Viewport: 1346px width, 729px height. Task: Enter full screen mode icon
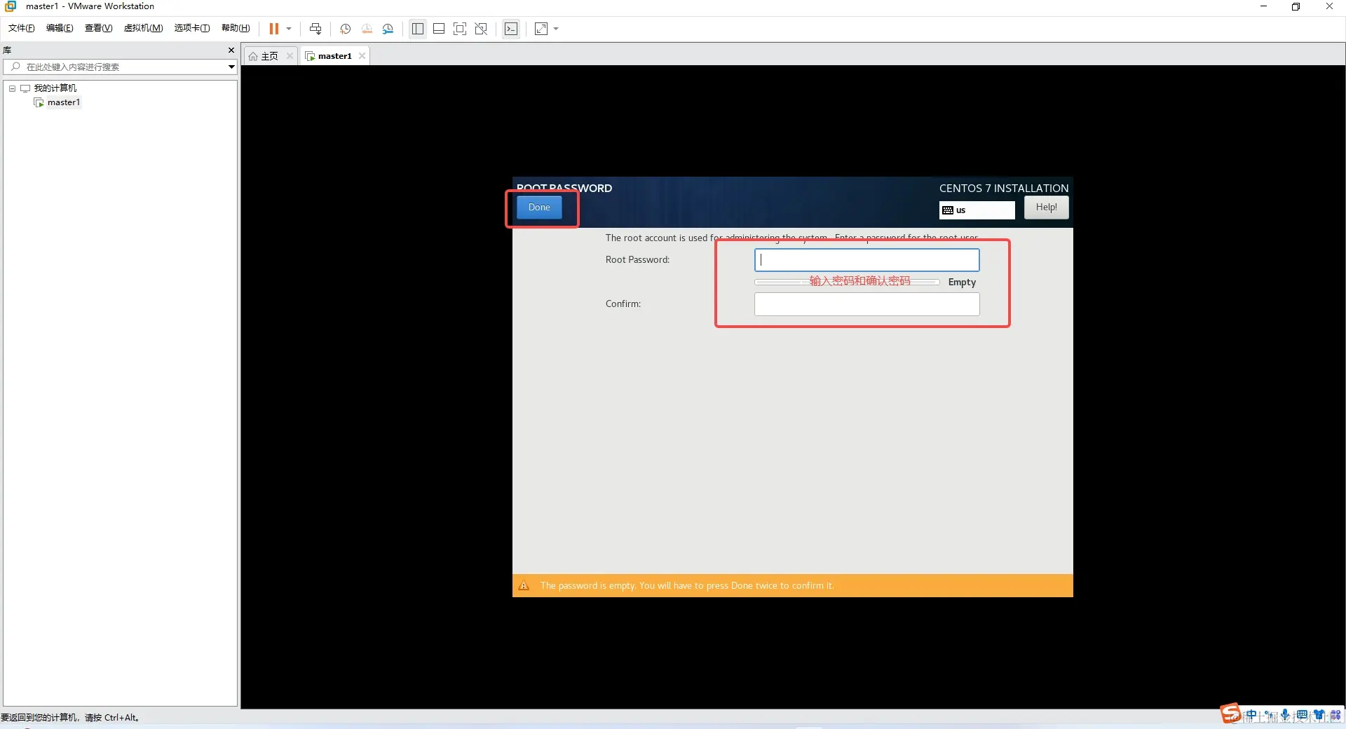coord(460,29)
